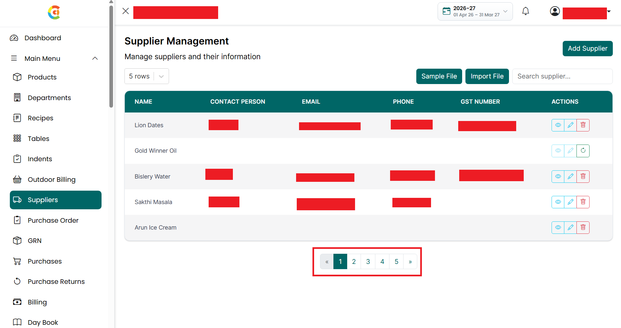Screen dimensions: 621x328
Task: Select pagination page 1
Action: [340, 262]
